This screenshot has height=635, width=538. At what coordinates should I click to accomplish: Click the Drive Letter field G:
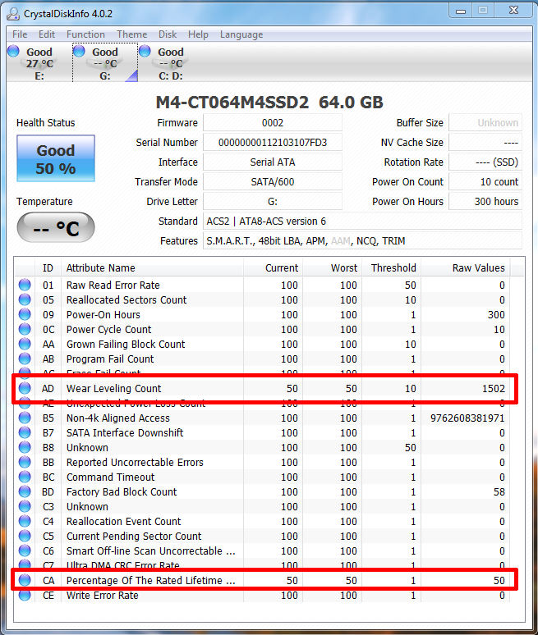tap(273, 201)
